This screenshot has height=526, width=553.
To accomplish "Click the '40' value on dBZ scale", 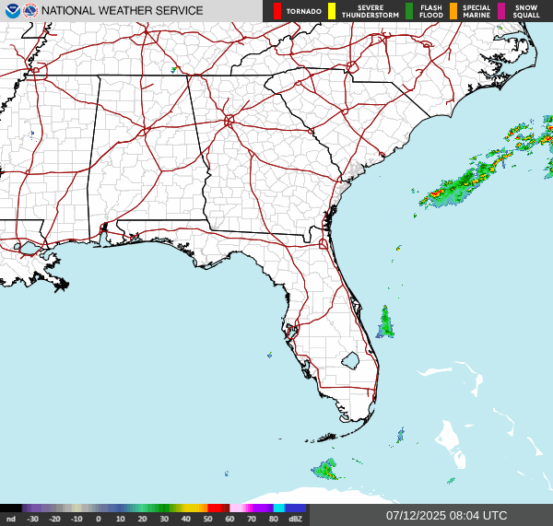I will click(186, 519).
